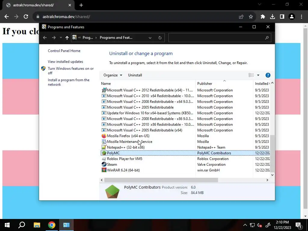The width and height of the screenshot is (308, 231).
Task: Click Uninstall in the toolbar
Action: click(135, 75)
